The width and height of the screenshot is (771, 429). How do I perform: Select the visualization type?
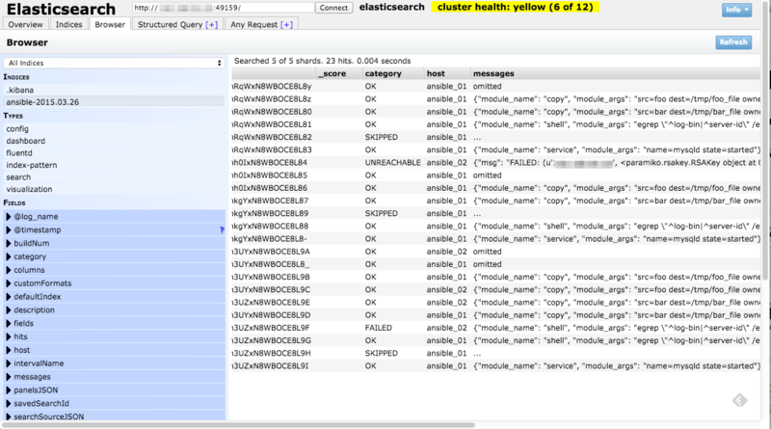coord(114,189)
